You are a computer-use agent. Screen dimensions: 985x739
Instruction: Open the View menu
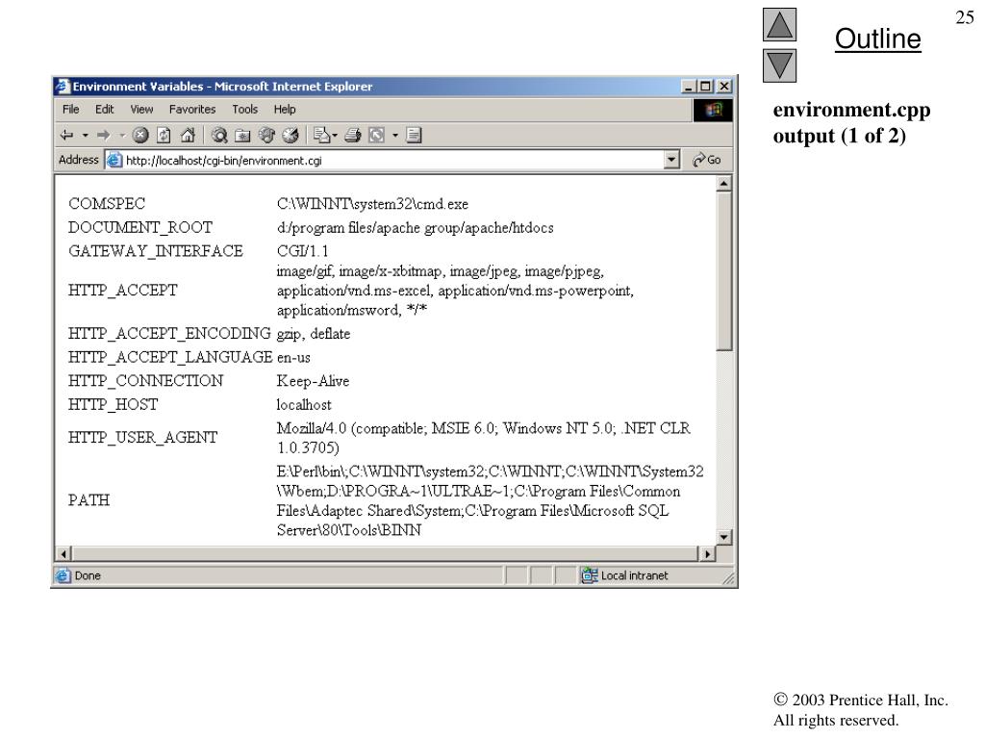[142, 110]
